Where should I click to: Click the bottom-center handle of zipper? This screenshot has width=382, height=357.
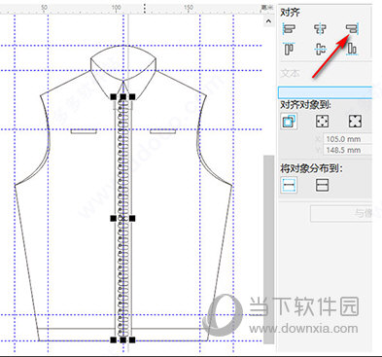122,339
